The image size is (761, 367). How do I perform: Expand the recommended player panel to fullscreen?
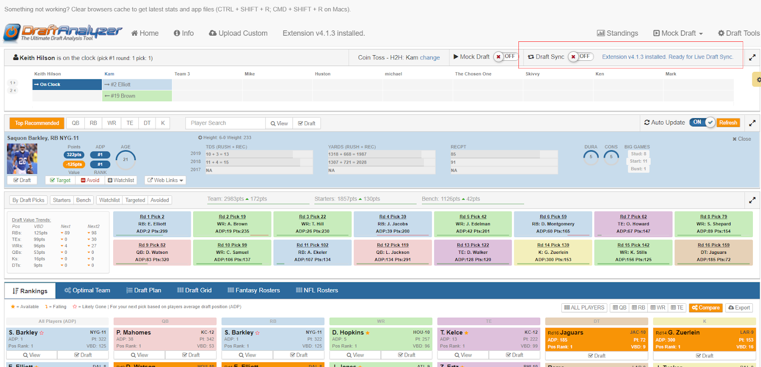(752, 123)
